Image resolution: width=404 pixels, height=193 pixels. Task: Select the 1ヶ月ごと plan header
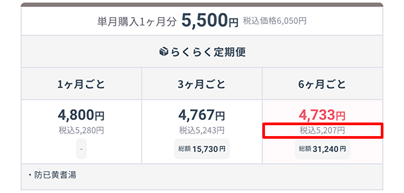pyautogui.click(x=81, y=84)
